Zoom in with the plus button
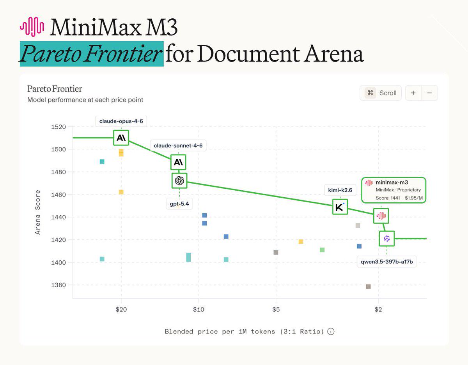Viewport: 468px width, 365px height. tap(413, 93)
